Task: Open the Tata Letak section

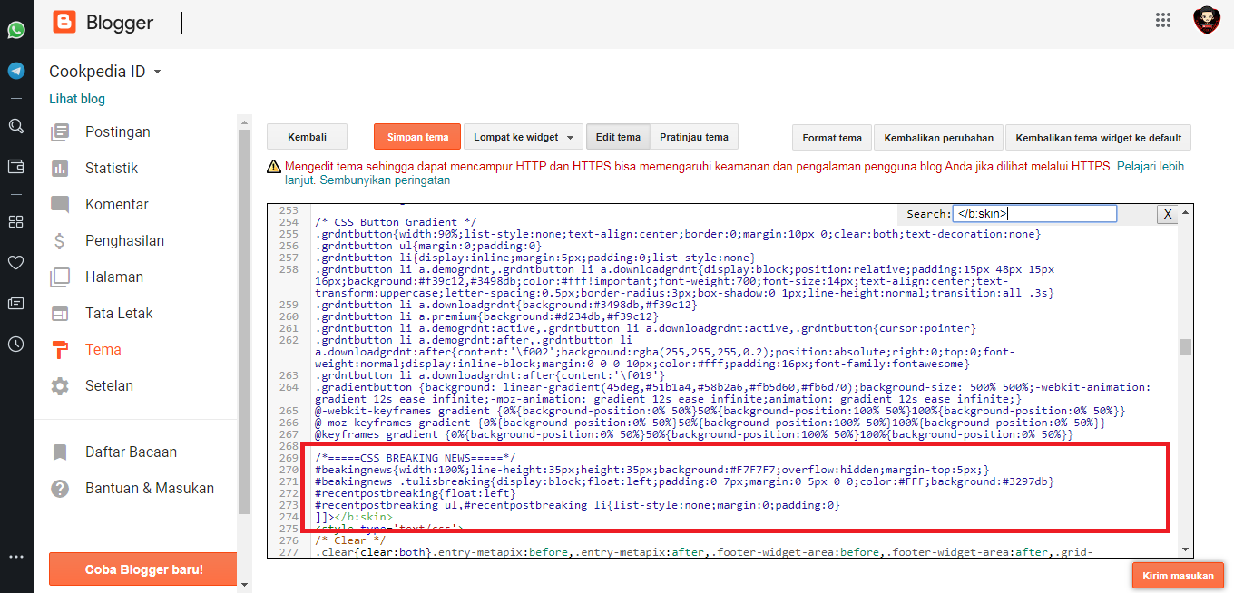Action: [x=119, y=314]
